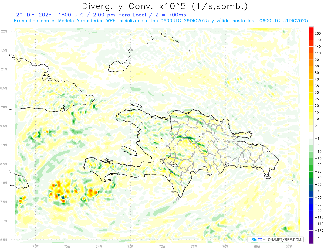324x250 pixels.
Task: Click the white colorbar swatch between 1 and -1
Action: 312,135
